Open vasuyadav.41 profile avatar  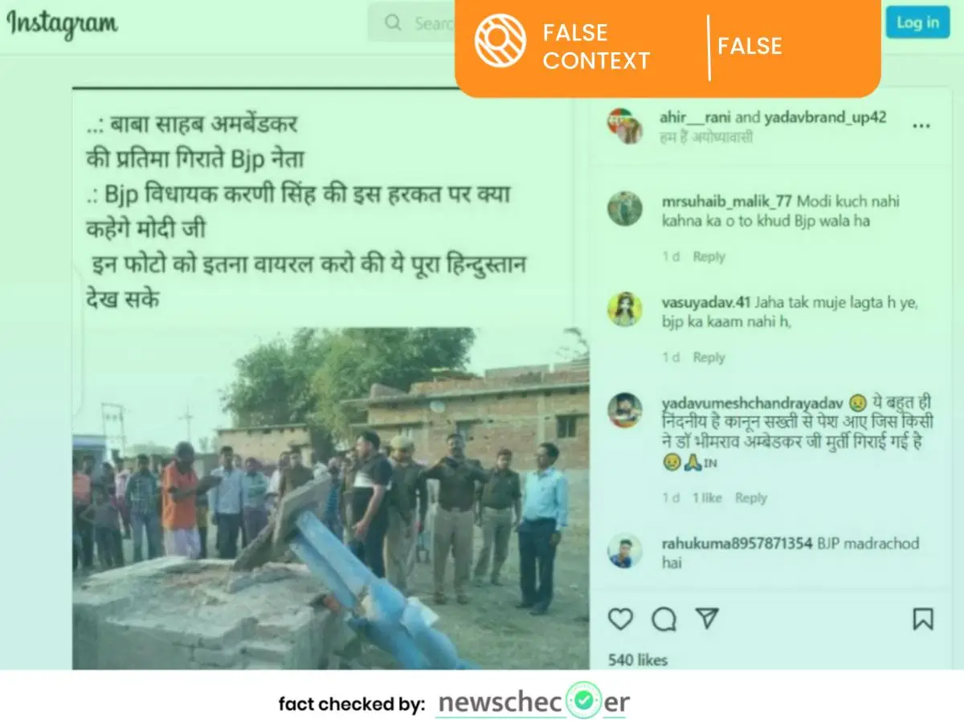624,309
